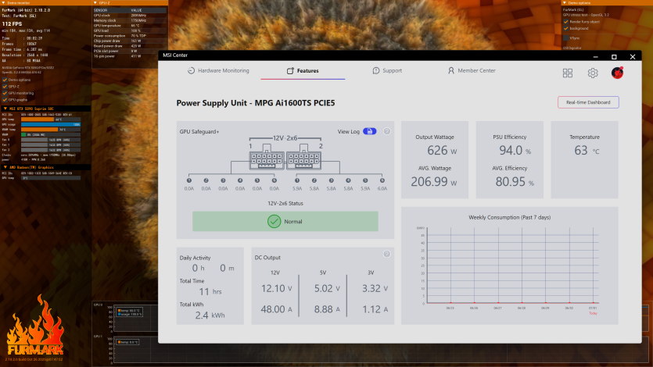
Task: Click the Total Time value 11 hrs
Action: tap(210, 292)
